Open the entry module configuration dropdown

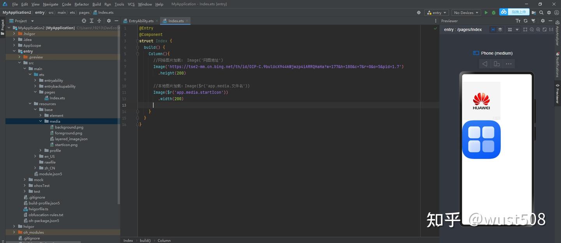(x=437, y=12)
